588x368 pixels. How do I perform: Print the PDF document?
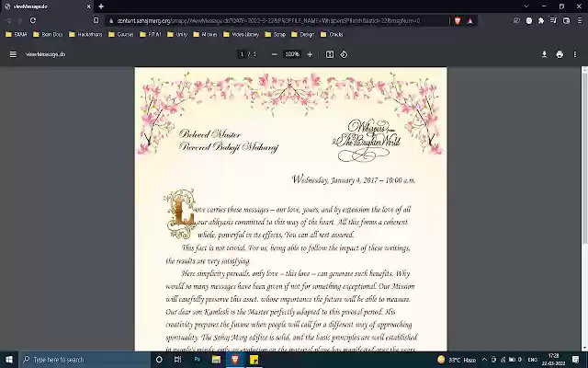(560, 54)
